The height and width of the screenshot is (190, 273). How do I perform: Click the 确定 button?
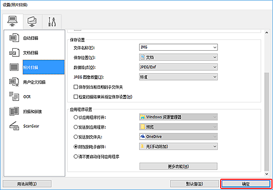coord(246,184)
